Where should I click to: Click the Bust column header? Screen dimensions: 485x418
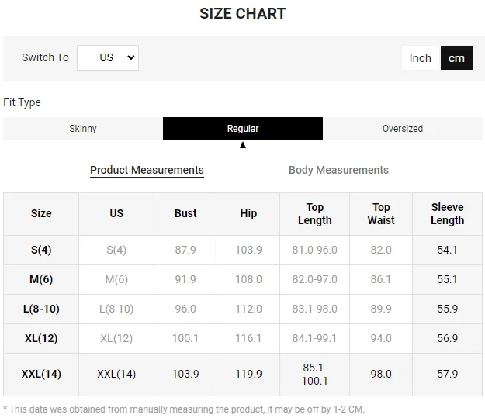[185, 213]
